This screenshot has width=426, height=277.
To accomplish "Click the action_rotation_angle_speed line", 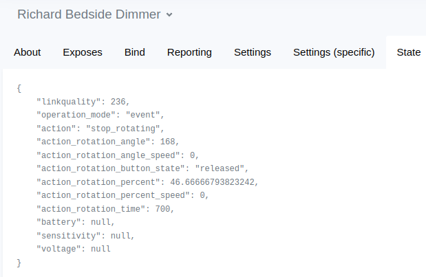I will pos(117,155).
